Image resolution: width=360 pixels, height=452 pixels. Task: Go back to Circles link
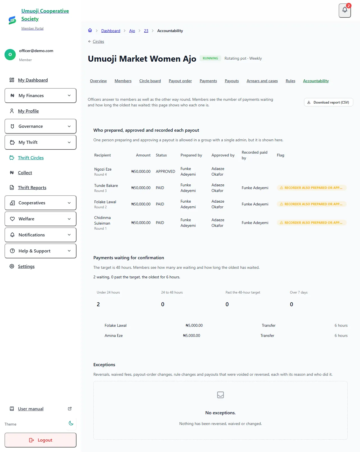coord(98,41)
